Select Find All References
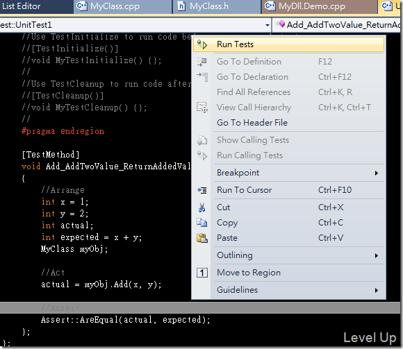The height and width of the screenshot is (349, 403). coord(288,92)
